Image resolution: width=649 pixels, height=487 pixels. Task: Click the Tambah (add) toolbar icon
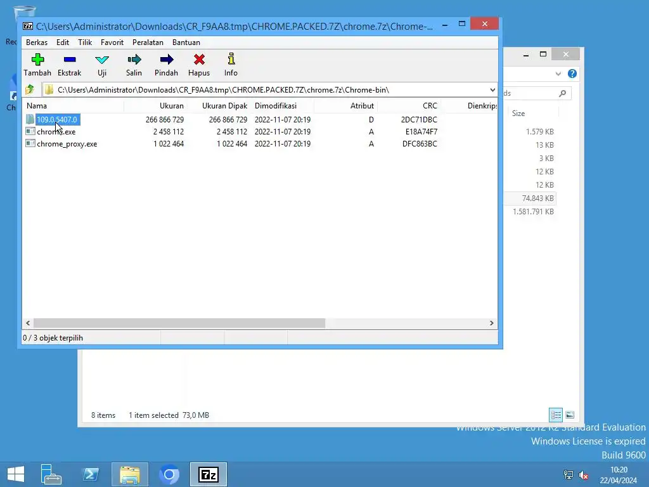37,60
